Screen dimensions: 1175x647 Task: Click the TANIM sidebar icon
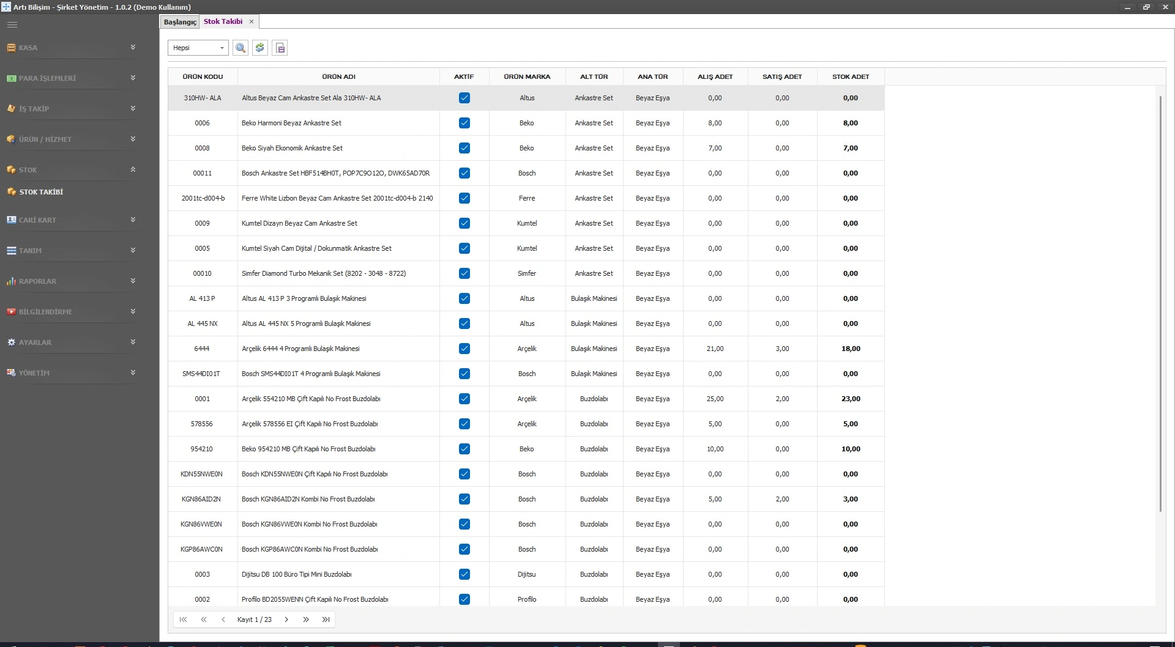coord(11,251)
